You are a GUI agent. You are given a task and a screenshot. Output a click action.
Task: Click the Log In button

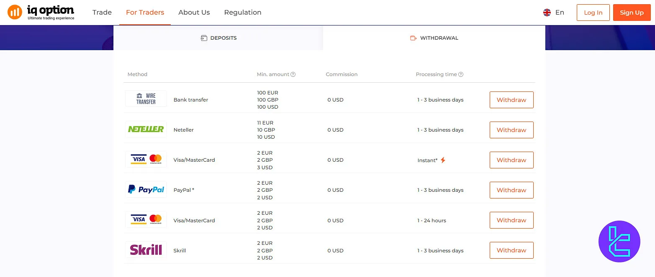593,13
